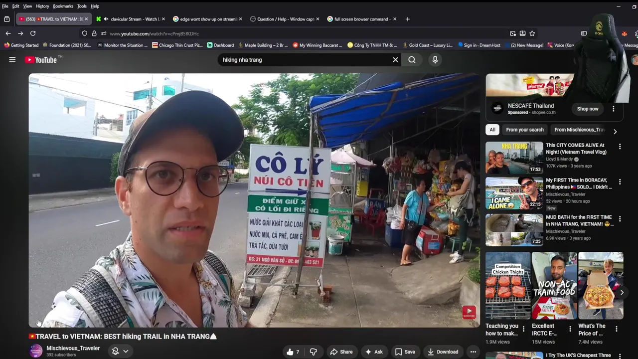Open the History menu

point(42,6)
